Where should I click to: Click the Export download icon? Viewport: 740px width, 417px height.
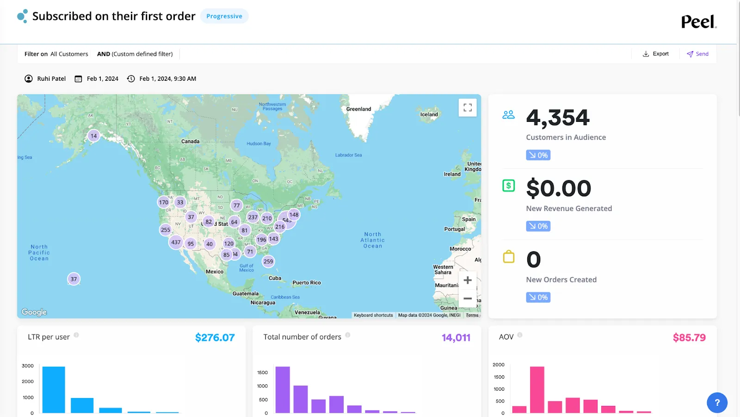tap(646, 54)
